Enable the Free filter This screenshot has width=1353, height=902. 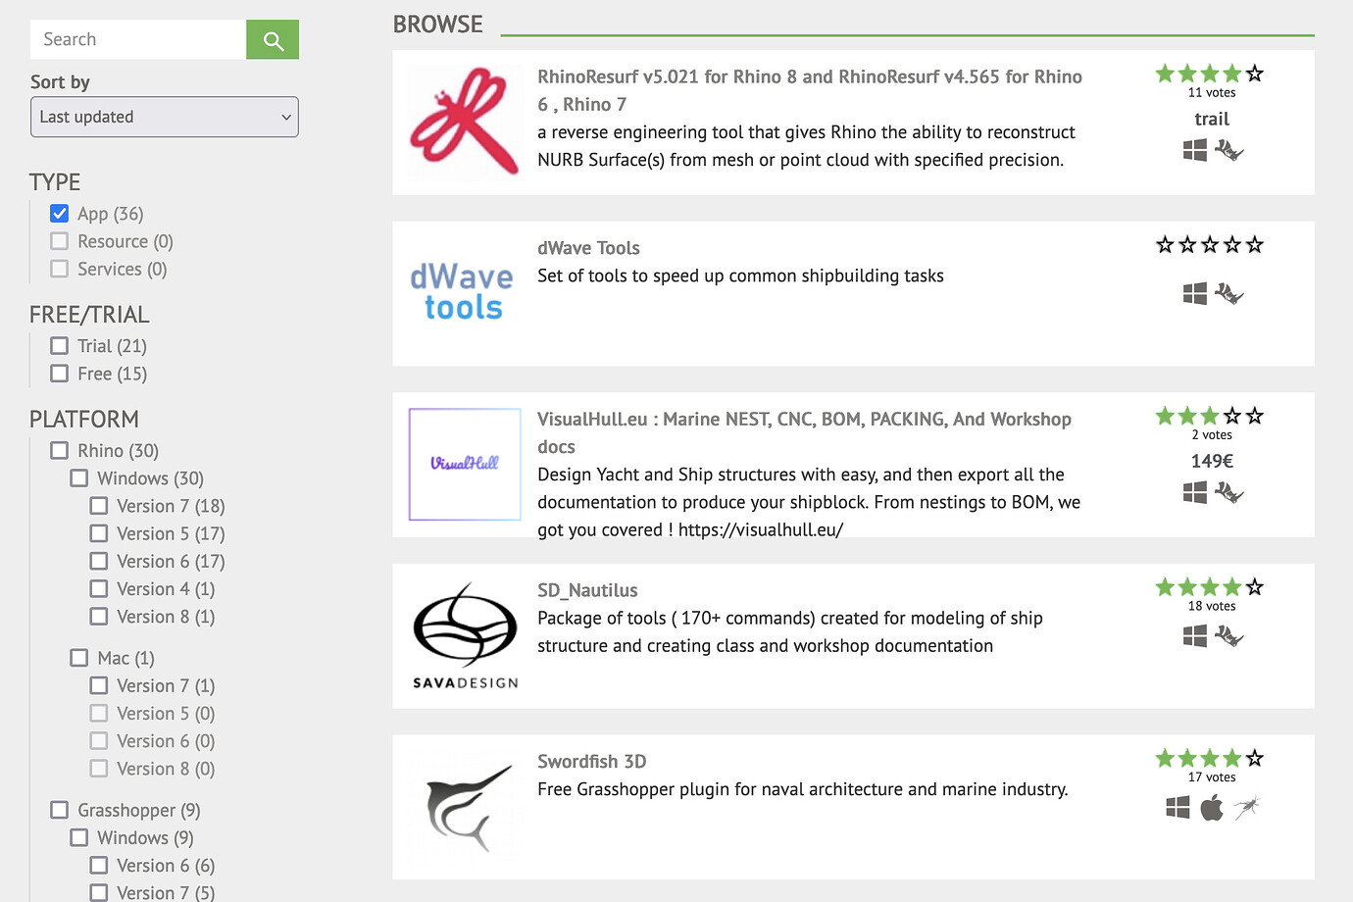point(59,374)
